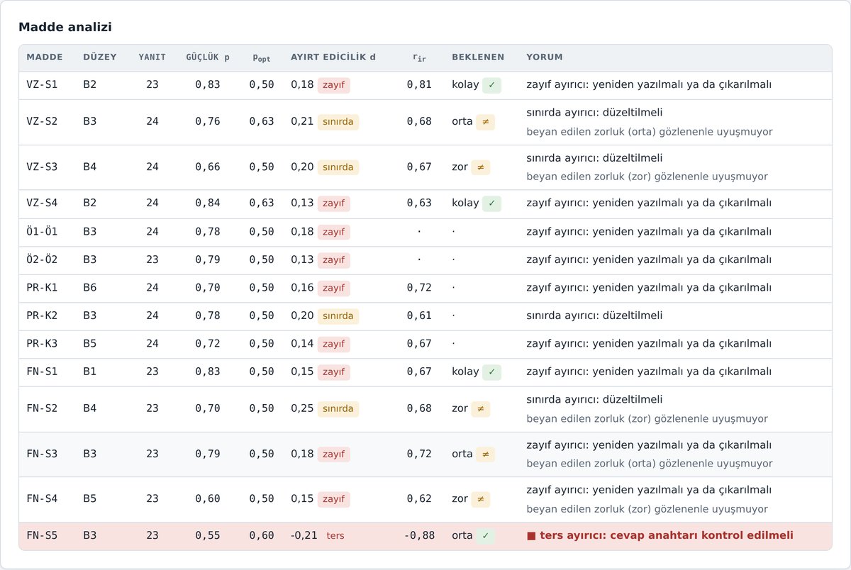Click the checkmark badge in VZ-S4 row

click(x=491, y=203)
